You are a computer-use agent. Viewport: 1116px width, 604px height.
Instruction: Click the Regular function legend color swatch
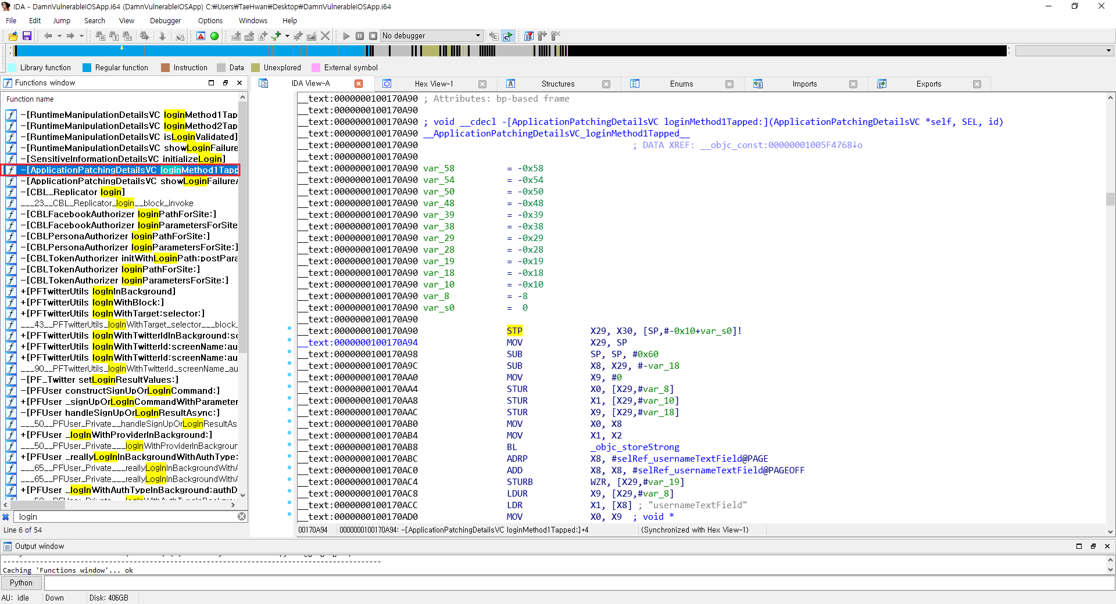(x=87, y=68)
